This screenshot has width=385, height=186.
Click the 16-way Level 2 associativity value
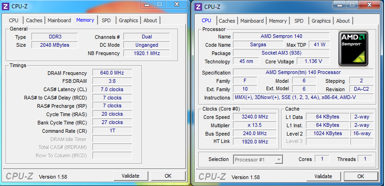tap(362, 133)
